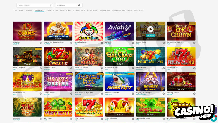Show info for Burning Chilli X
The image size is (218, 123).
71,68
